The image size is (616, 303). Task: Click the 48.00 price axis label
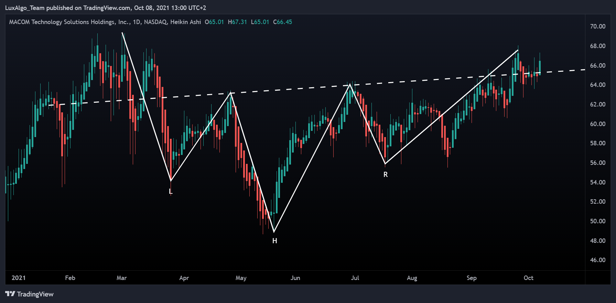pos(598,241)
